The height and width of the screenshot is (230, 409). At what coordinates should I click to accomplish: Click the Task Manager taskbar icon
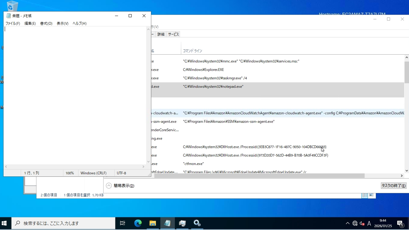pyautogui.click(x=182, y=223)
